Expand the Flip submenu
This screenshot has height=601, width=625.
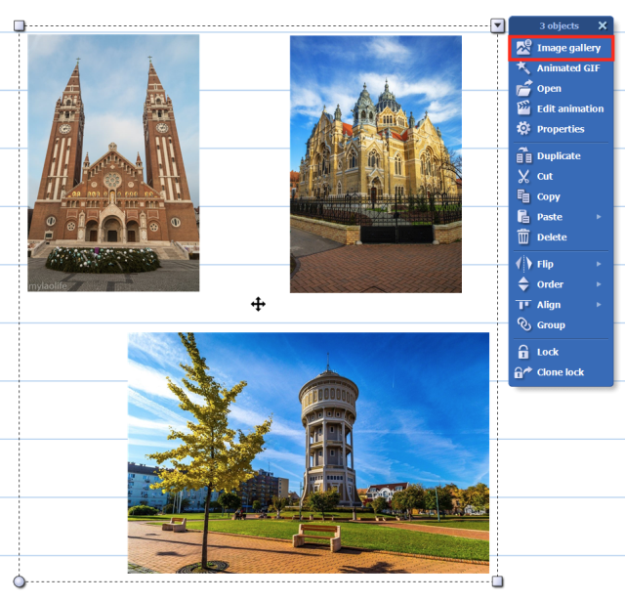[599, 265]
